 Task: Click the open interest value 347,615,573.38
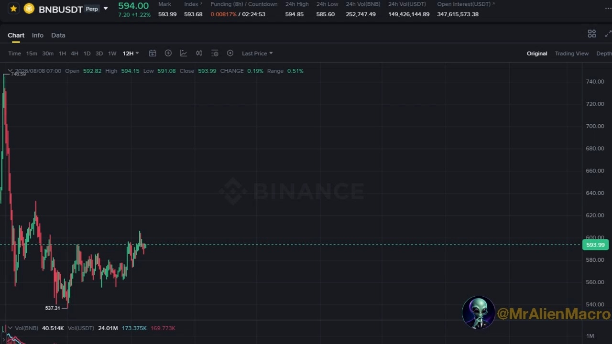tap(458, 14)
